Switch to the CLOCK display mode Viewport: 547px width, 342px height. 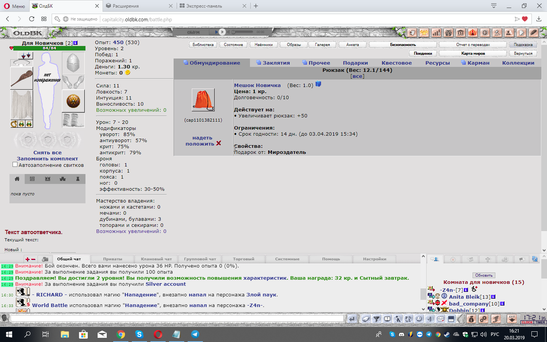(527, 322)
